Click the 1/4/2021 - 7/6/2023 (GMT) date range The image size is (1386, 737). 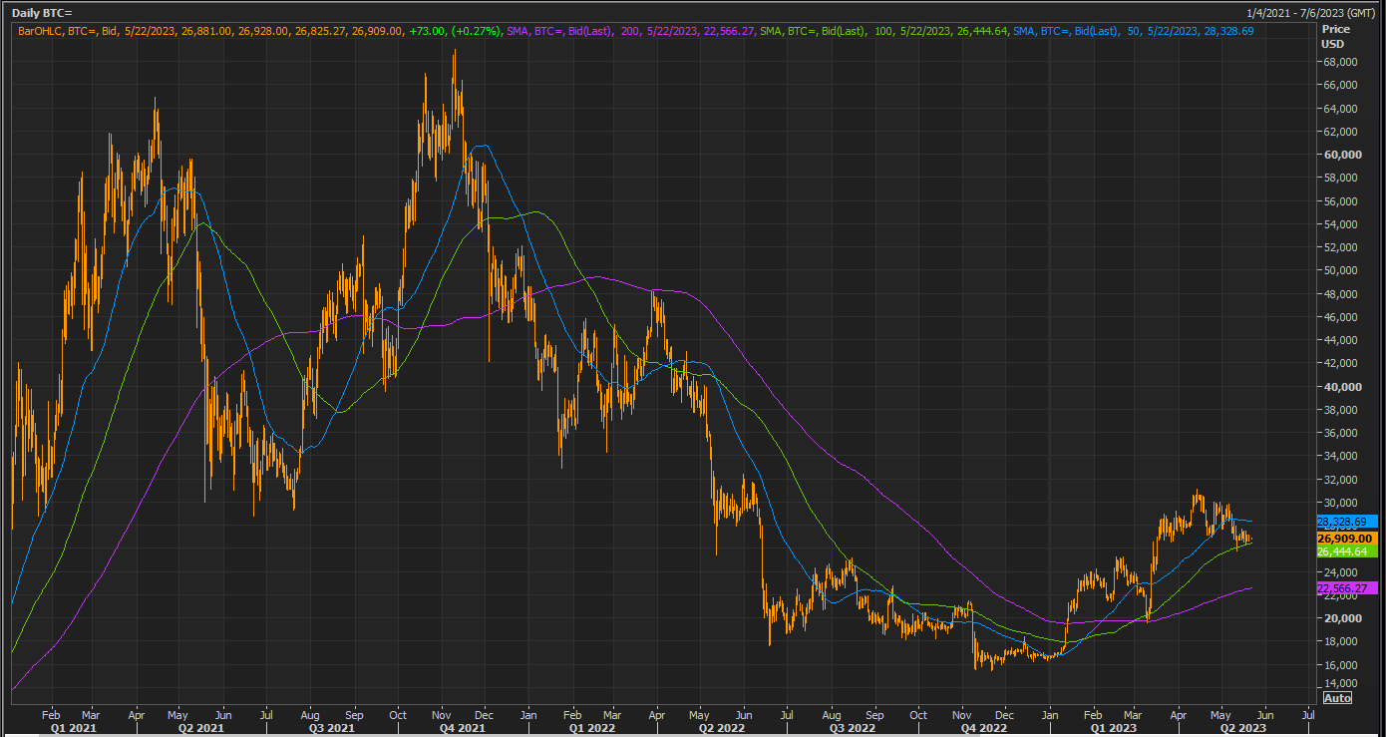1311,13
